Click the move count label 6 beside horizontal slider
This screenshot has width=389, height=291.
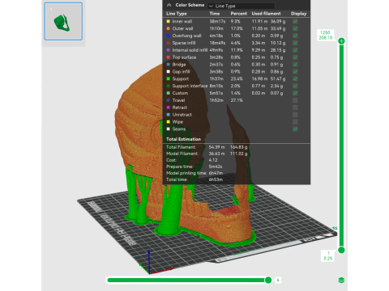tap(278, 280)
